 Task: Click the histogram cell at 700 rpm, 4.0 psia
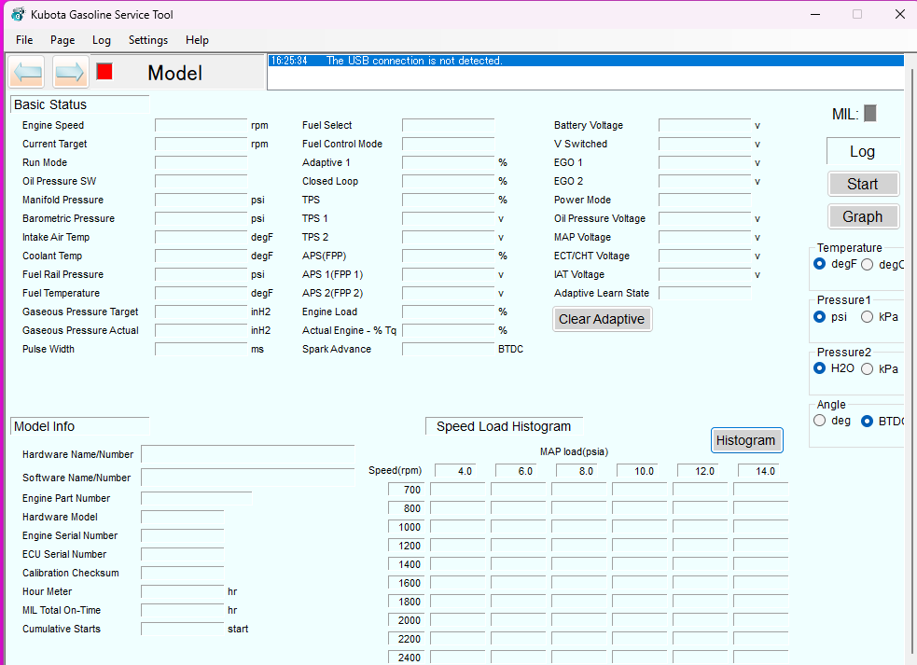pyautogui.click(x=458, y=490)
